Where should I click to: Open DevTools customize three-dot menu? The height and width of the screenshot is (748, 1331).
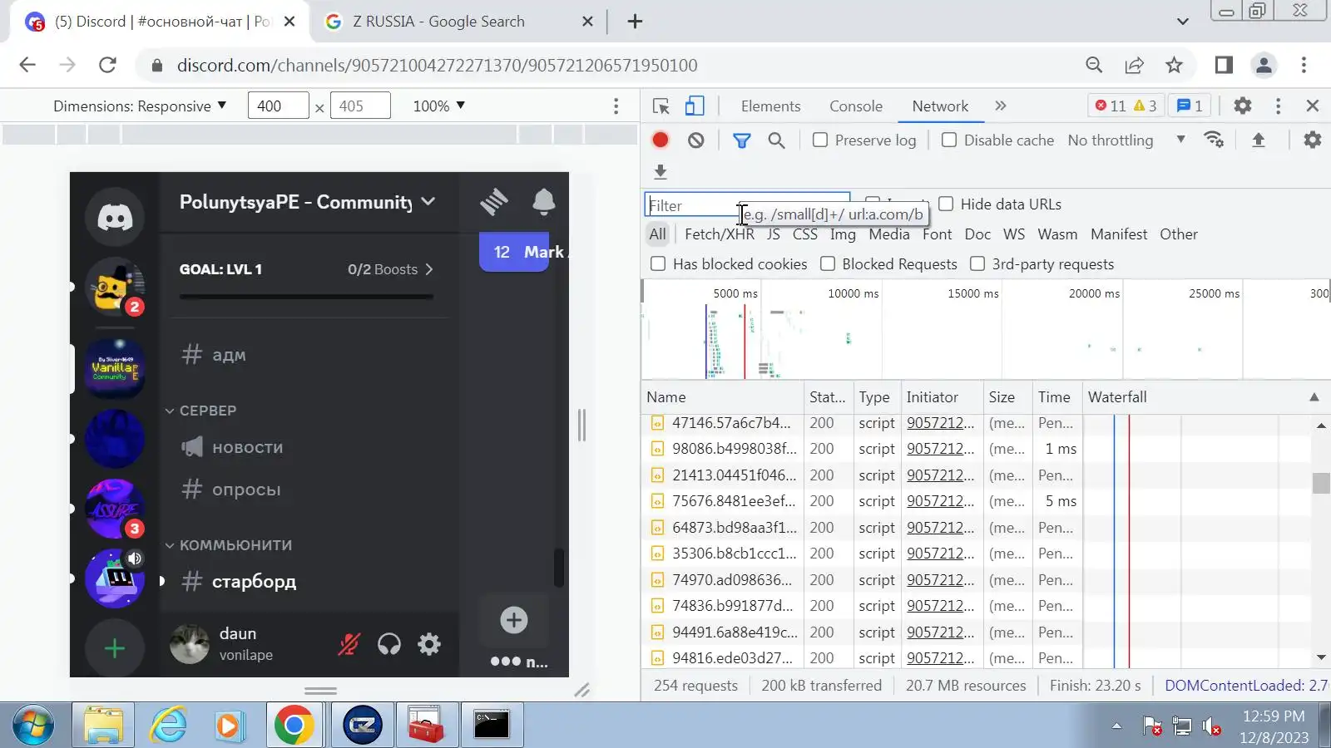coord(1279,106)
